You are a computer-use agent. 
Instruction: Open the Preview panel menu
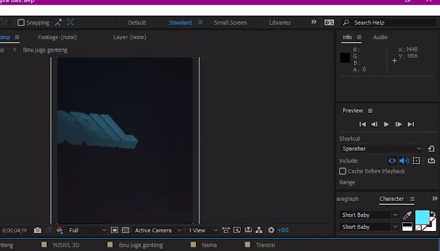[x=370, y=111]
